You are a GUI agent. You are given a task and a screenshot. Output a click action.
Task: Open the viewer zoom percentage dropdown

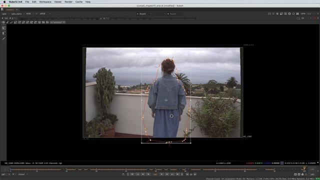coord(303,13)
